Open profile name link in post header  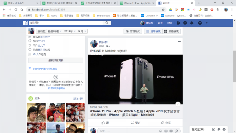point(103,42)
